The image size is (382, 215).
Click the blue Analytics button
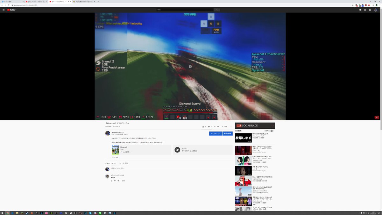(x=216, y=133)
